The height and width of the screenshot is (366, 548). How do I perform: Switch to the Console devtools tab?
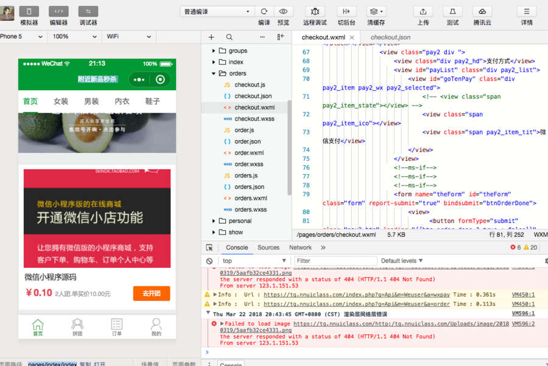(x=237, y=247)
